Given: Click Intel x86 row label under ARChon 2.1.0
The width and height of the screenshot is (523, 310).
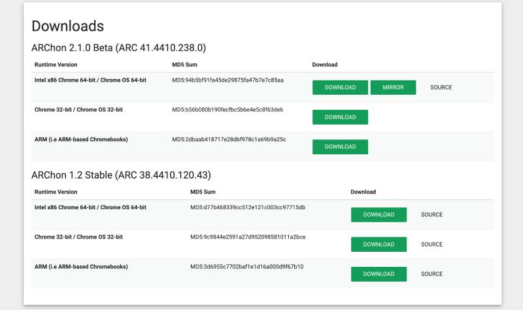Looking at the screenshot, I should click(90, 80).
